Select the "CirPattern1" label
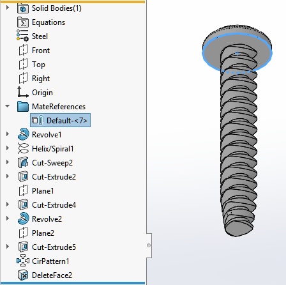Screen dimensions: 286x285 coord(50,261)
